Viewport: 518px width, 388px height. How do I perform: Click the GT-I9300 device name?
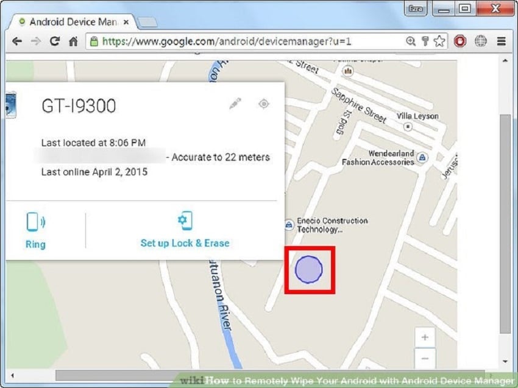79,106
